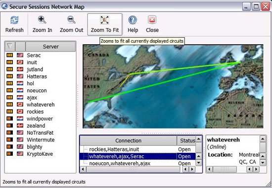Click the up arrow at the top of the server details scrollbar

[263, 139]
